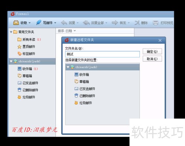This screenshot has width=185, height=146.
Task: Click the chinazsh(jack) label in sidebar
Action: click(x=29, y=61)
